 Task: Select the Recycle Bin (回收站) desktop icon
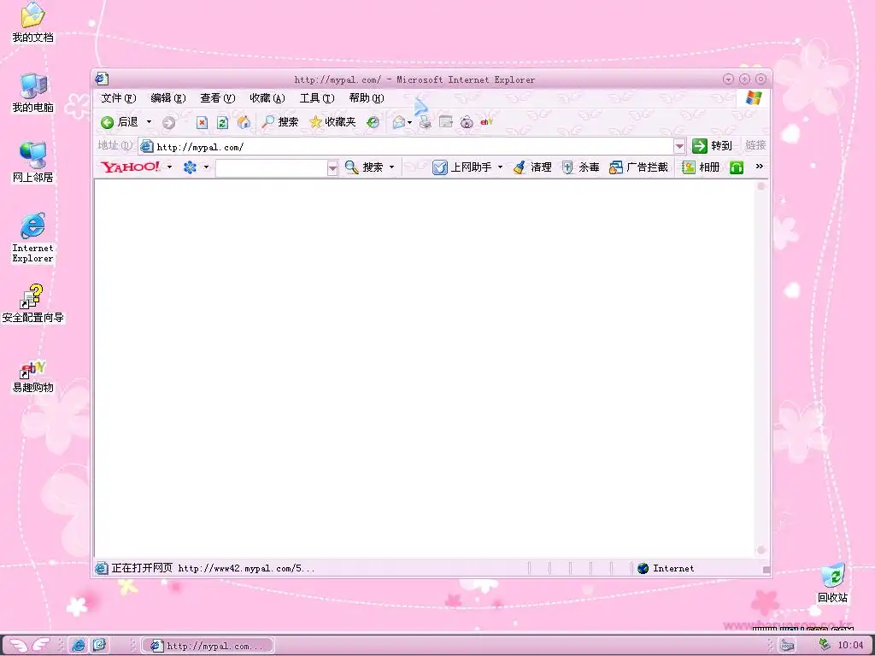(832, 583)
